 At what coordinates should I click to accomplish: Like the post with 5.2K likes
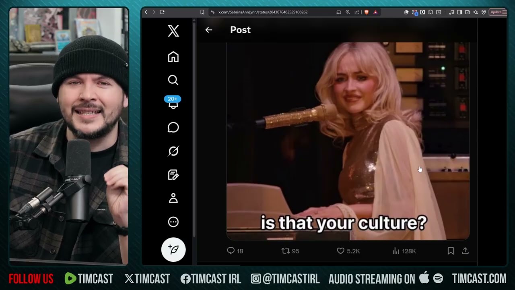[x=341, y=251]
